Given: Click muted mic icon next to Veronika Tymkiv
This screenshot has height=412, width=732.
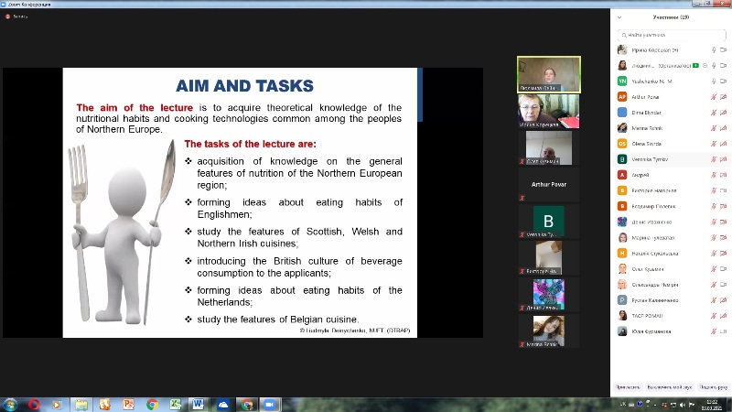Looking at the screenshot, I should coord(714,159).
